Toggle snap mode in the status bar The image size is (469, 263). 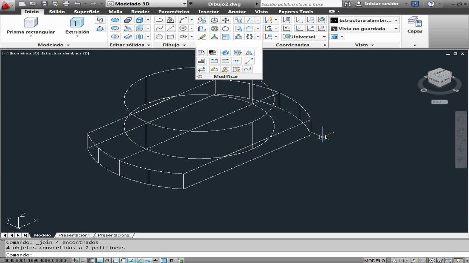point(84,260)
